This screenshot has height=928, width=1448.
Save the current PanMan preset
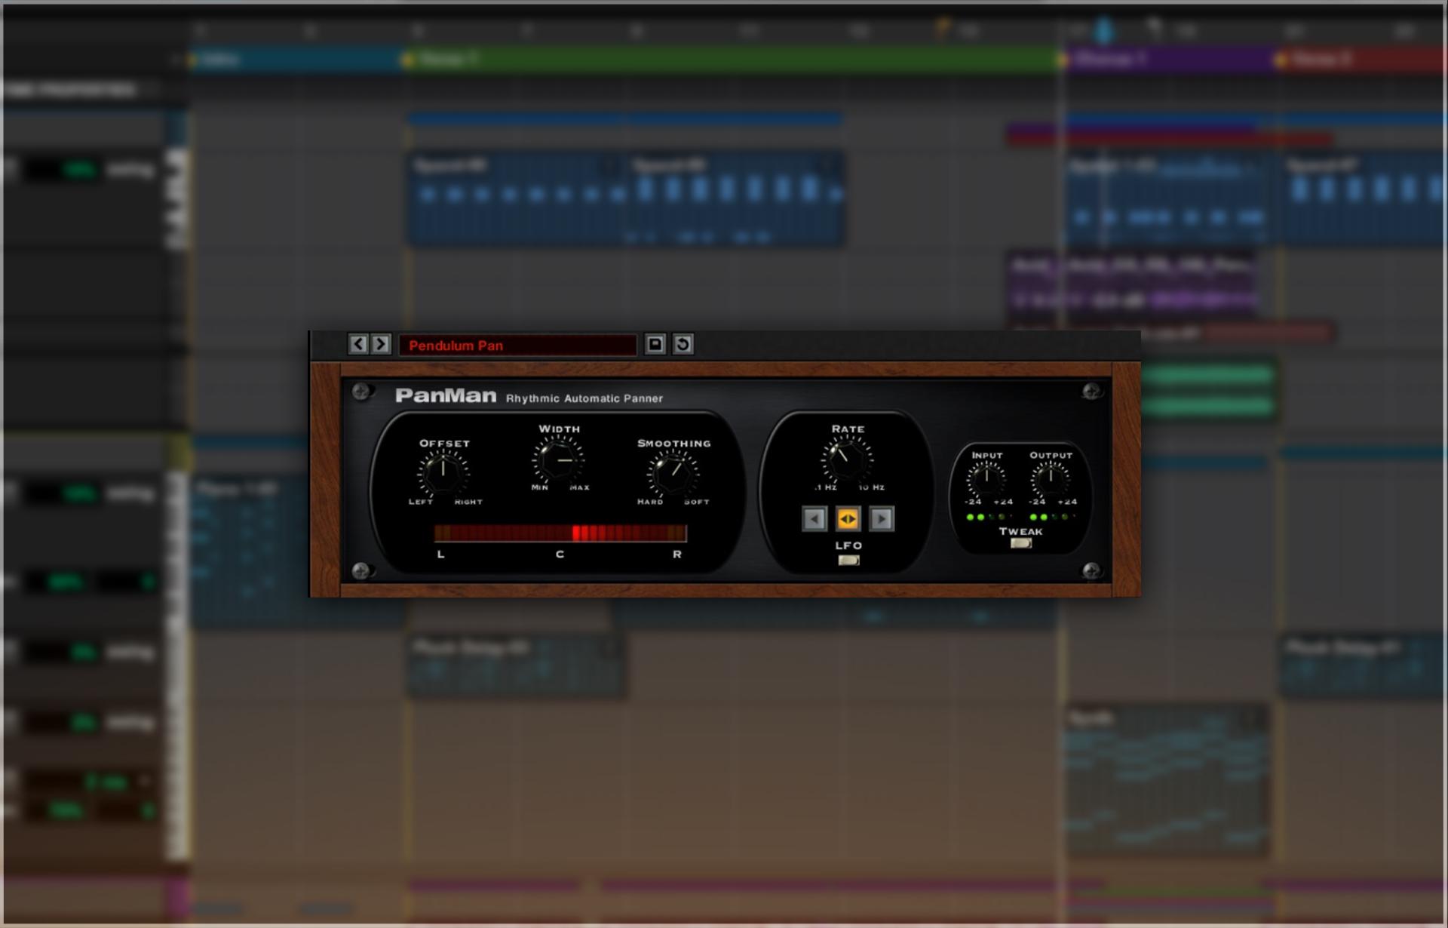click(655, 344)
